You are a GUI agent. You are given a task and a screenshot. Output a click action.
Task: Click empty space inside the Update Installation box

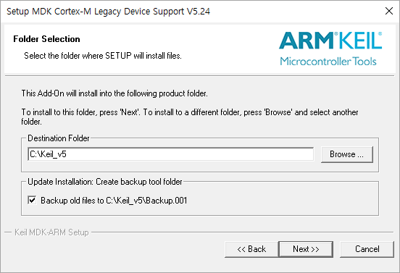pos(280,201)
